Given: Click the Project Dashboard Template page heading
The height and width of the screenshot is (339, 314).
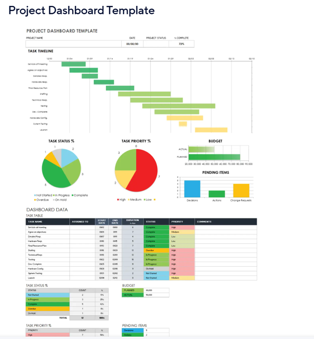Looking at the screenshot, I should click(x=81, y=10).
